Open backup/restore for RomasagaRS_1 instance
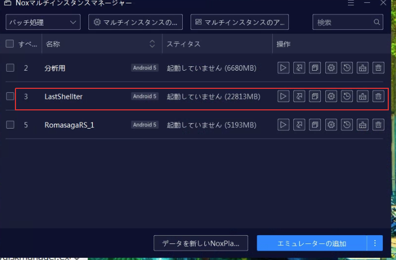Image resolution: width=396 pixels, height=260 pixels. (x=347, y=125)
